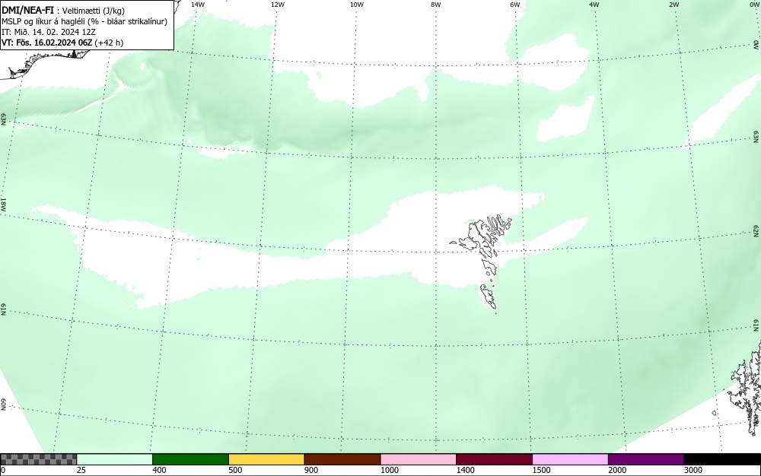Screen dimensions: 761x476
Task: Pick the lavender 1500-2000 legend swatch
Action: (570, 459)
